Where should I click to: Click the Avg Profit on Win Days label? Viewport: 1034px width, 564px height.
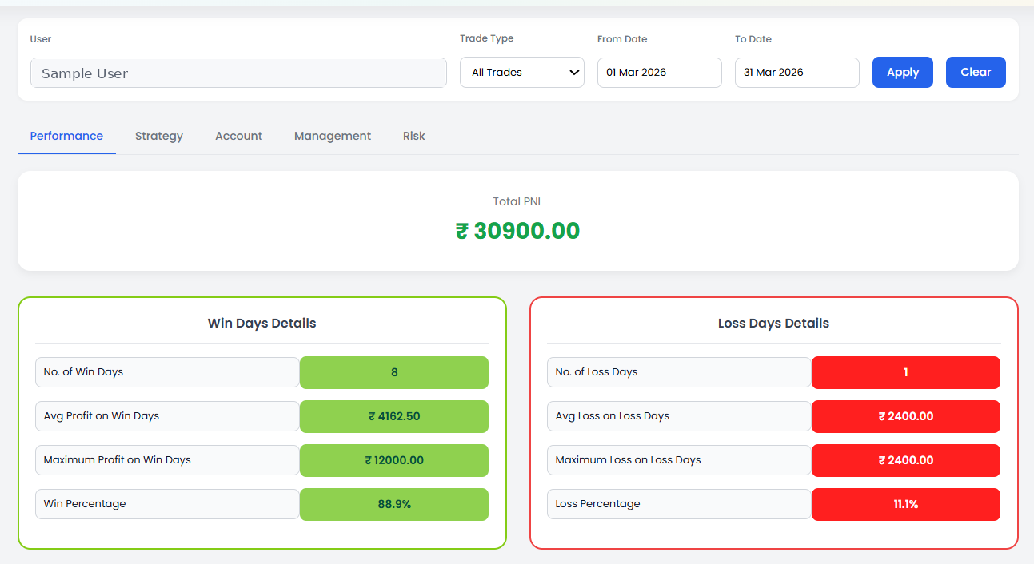(x=167, y=416)
